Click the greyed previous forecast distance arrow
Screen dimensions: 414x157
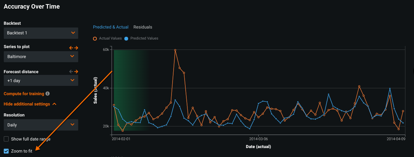[71, 71]
